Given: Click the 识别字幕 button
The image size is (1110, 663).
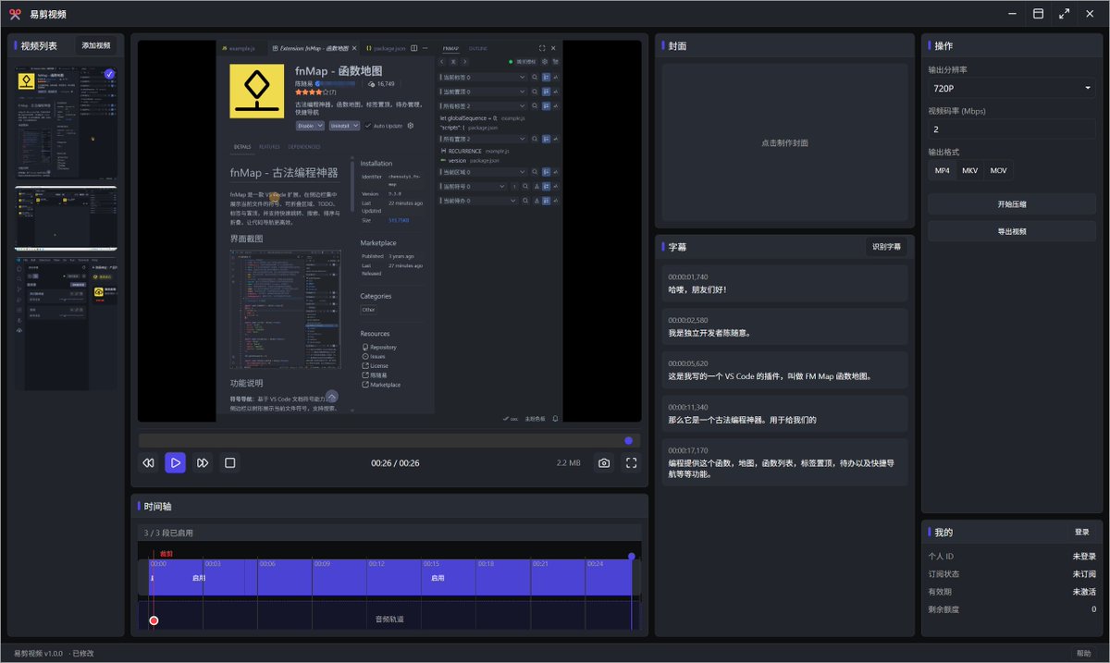Looking at the screenshot, I should 886,247.
